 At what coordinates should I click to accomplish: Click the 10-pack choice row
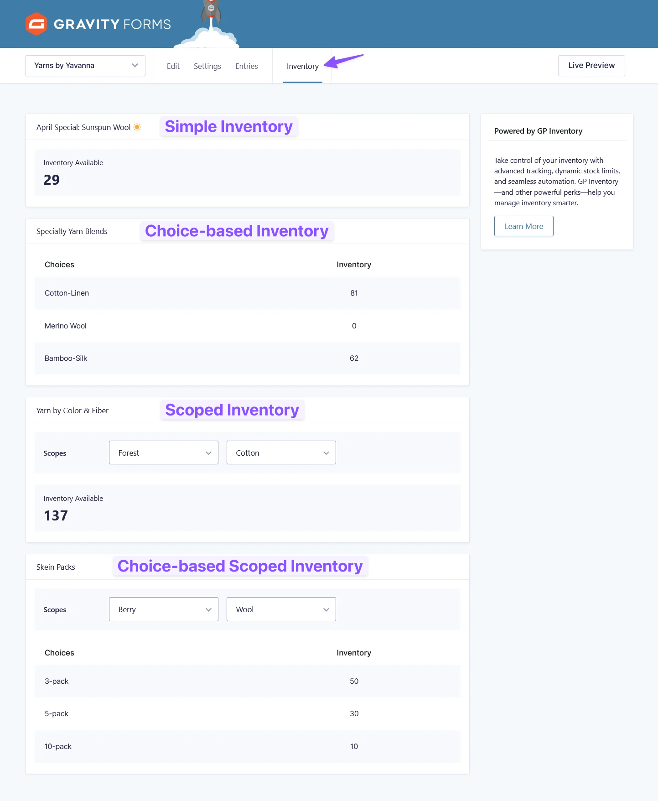[247, 746]
